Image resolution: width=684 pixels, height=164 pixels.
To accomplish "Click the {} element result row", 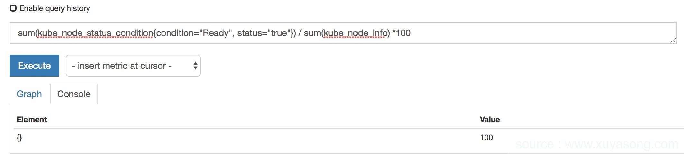I will tap(19, 138).
